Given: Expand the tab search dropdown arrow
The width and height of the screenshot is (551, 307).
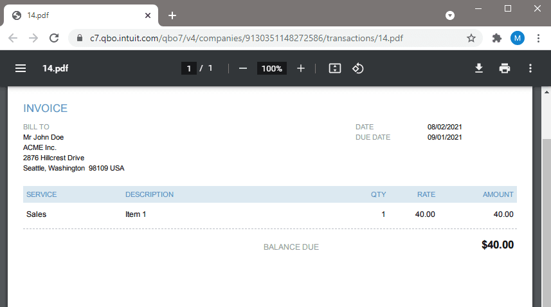Looking at the screenshot, I should [x=450, y=15].
